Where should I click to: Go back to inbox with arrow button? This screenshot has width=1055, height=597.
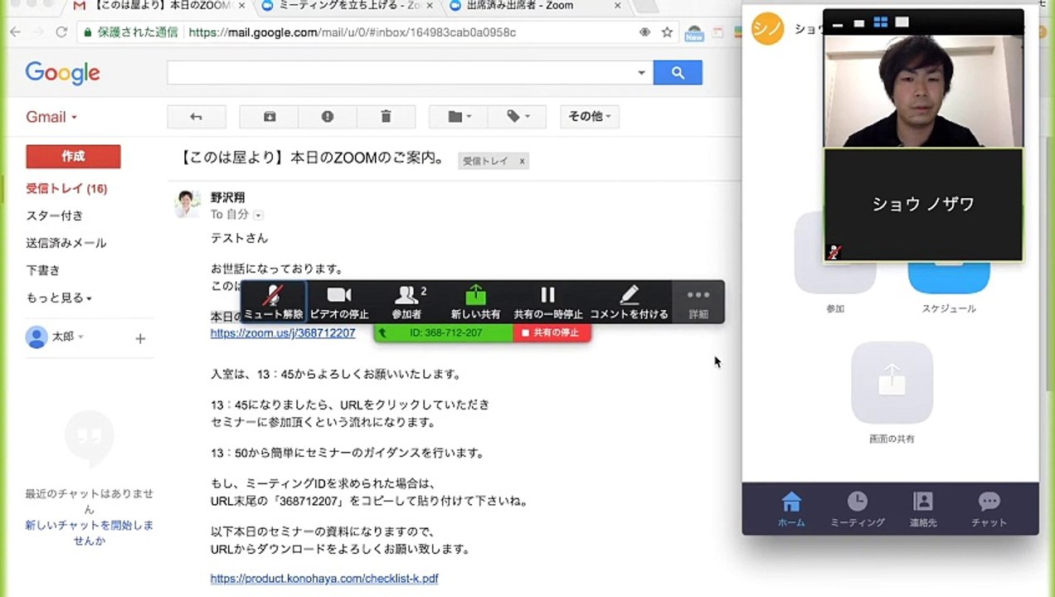(x=196, y=117)
